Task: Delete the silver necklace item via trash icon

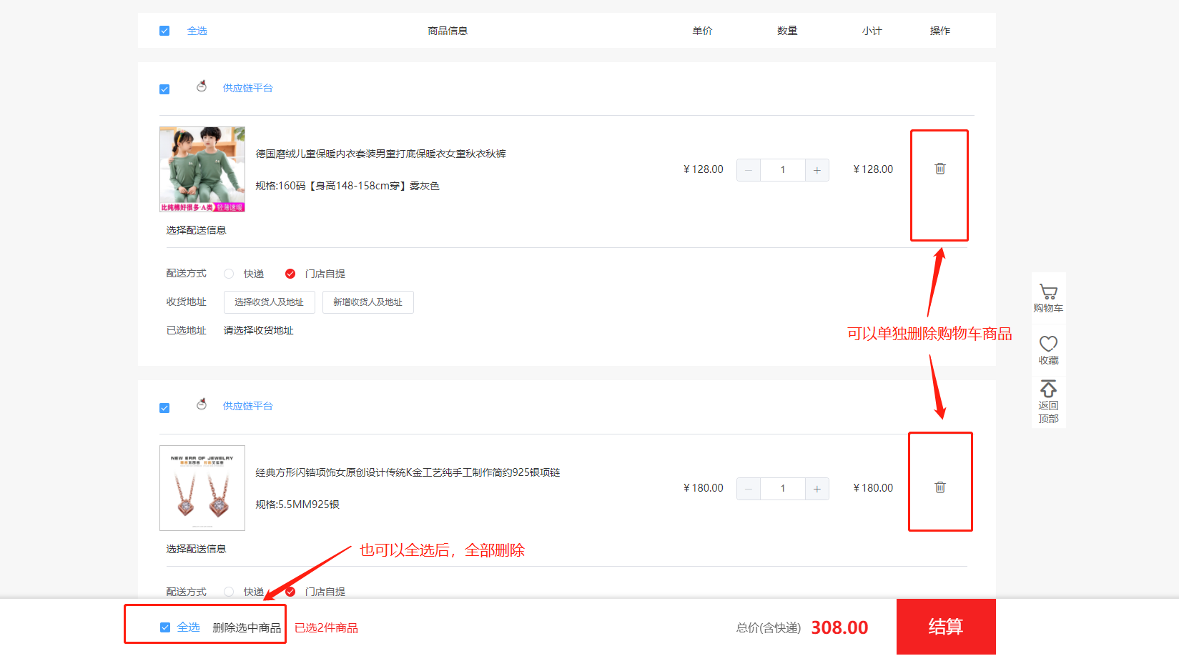Action: point(939,487)
